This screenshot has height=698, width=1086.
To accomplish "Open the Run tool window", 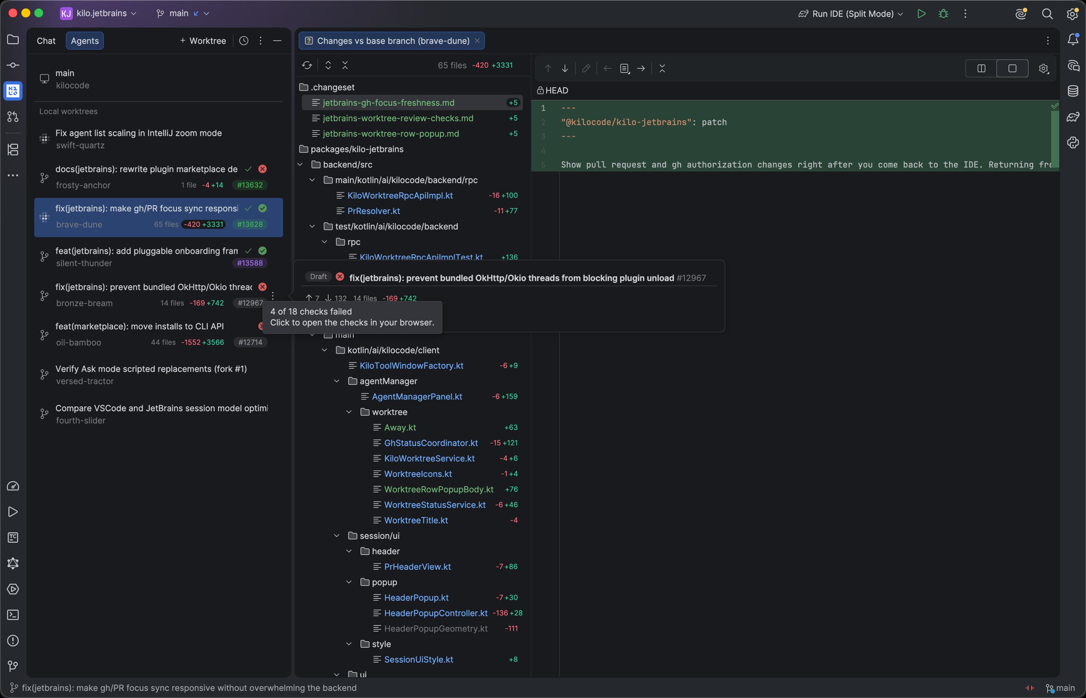I will tap(13, 512).
